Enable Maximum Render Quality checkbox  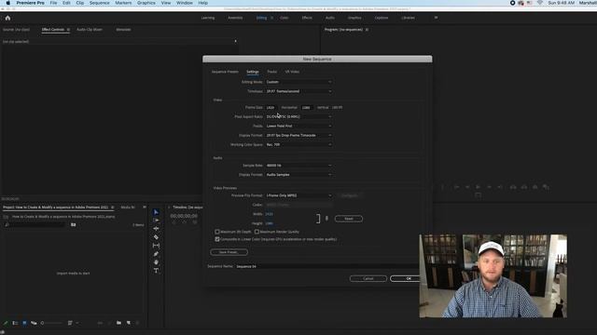[257, 232]
